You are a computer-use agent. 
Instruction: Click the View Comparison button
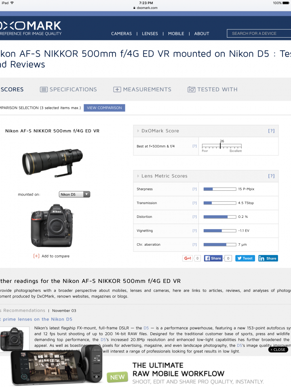(104, 108)
